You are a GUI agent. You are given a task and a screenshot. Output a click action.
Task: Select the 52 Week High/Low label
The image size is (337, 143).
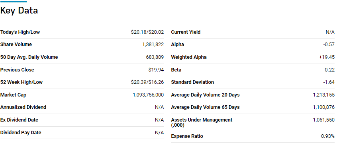pyautogui.click(x=21, y=82)
